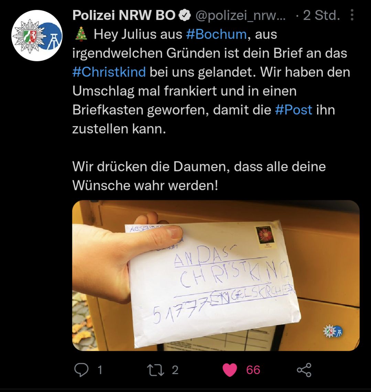Retweet using the arrows icon

pyautogui.click(x=155, y=370)
